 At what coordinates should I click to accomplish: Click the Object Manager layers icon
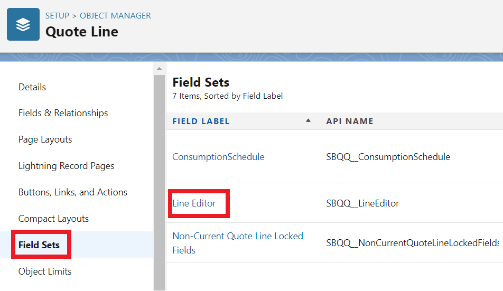point(23,24)
